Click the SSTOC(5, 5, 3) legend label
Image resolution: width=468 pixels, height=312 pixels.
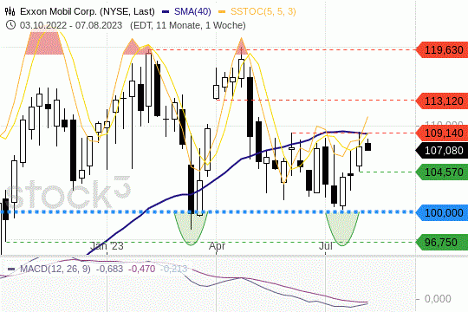pos(263,11)
